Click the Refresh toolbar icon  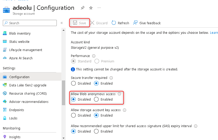(x=114, y=23)
